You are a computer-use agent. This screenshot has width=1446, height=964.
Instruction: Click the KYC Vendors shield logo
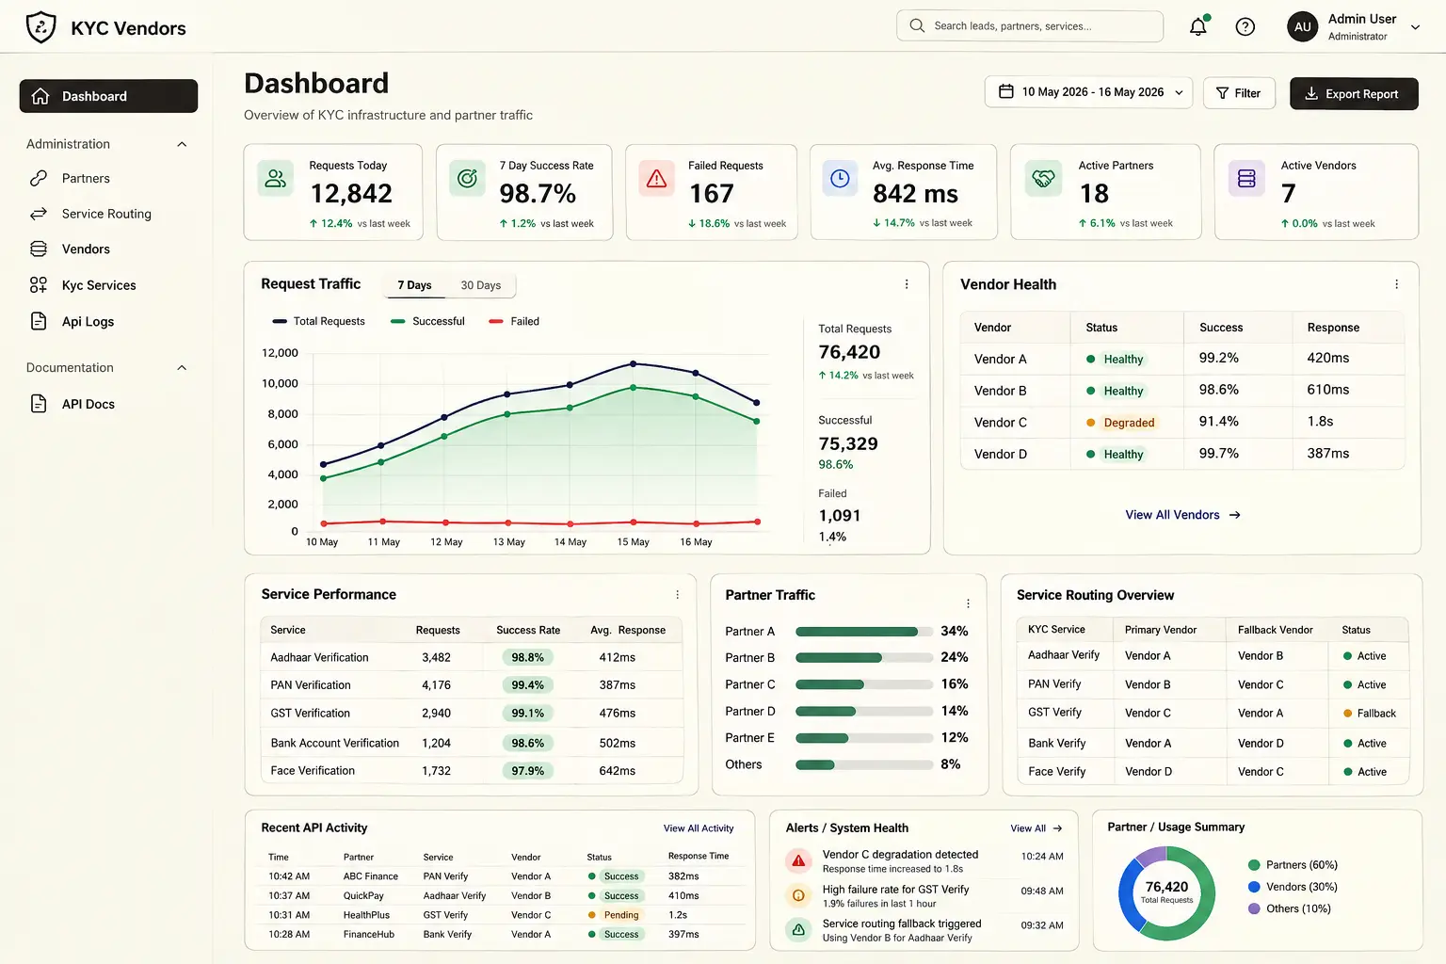(x=40, y=27)
